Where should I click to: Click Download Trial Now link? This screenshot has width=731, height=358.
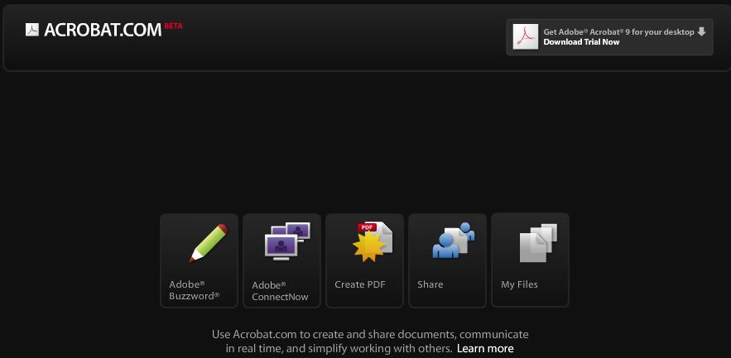[581, 42]
